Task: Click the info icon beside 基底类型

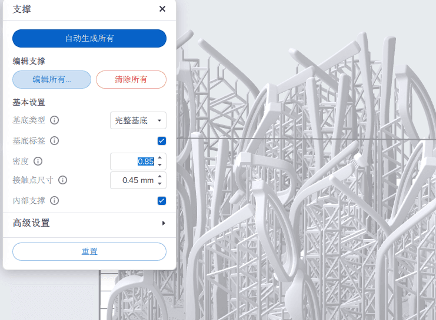Action: point(55,120)
